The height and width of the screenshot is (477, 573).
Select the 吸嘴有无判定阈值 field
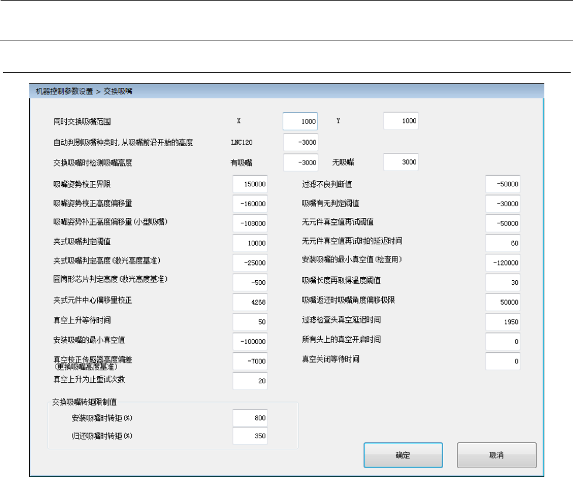coord(502,204)
